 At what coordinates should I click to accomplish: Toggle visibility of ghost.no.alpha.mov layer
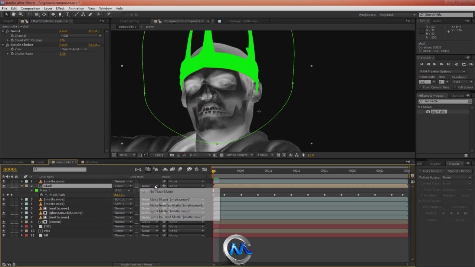coord(3,213)
